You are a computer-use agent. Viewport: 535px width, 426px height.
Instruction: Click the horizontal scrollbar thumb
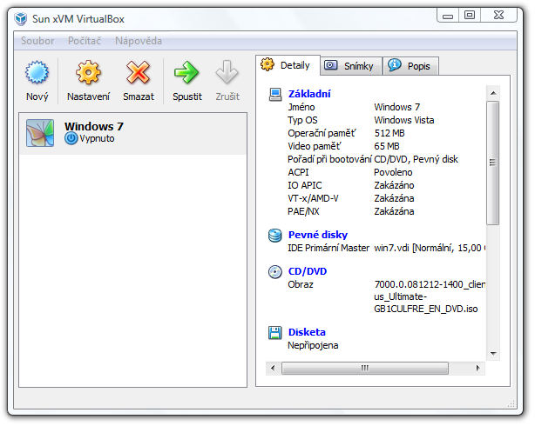(365, 368)
